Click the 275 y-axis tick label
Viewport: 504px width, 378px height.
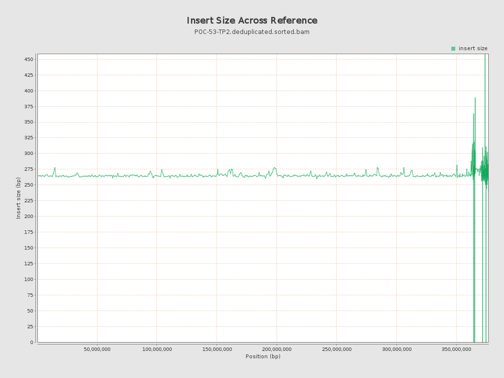point(29,169)
